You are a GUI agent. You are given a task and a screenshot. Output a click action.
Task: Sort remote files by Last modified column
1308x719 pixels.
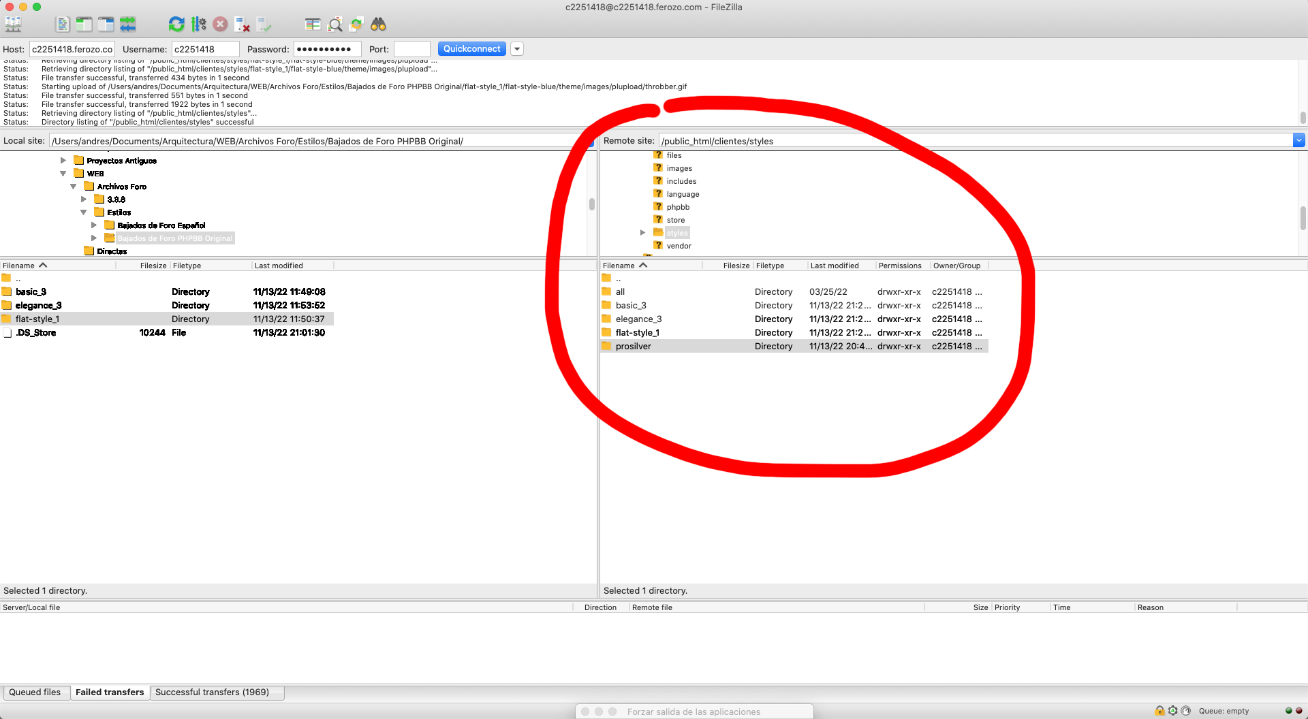(835, 266)
